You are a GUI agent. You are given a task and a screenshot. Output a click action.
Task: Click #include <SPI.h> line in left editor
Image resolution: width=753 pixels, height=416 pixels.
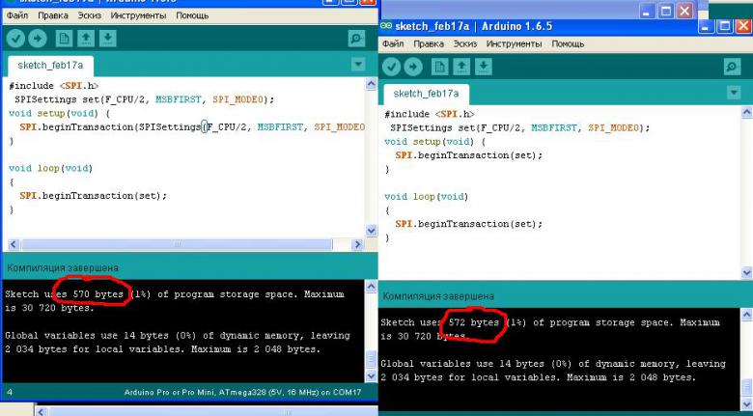53,86
